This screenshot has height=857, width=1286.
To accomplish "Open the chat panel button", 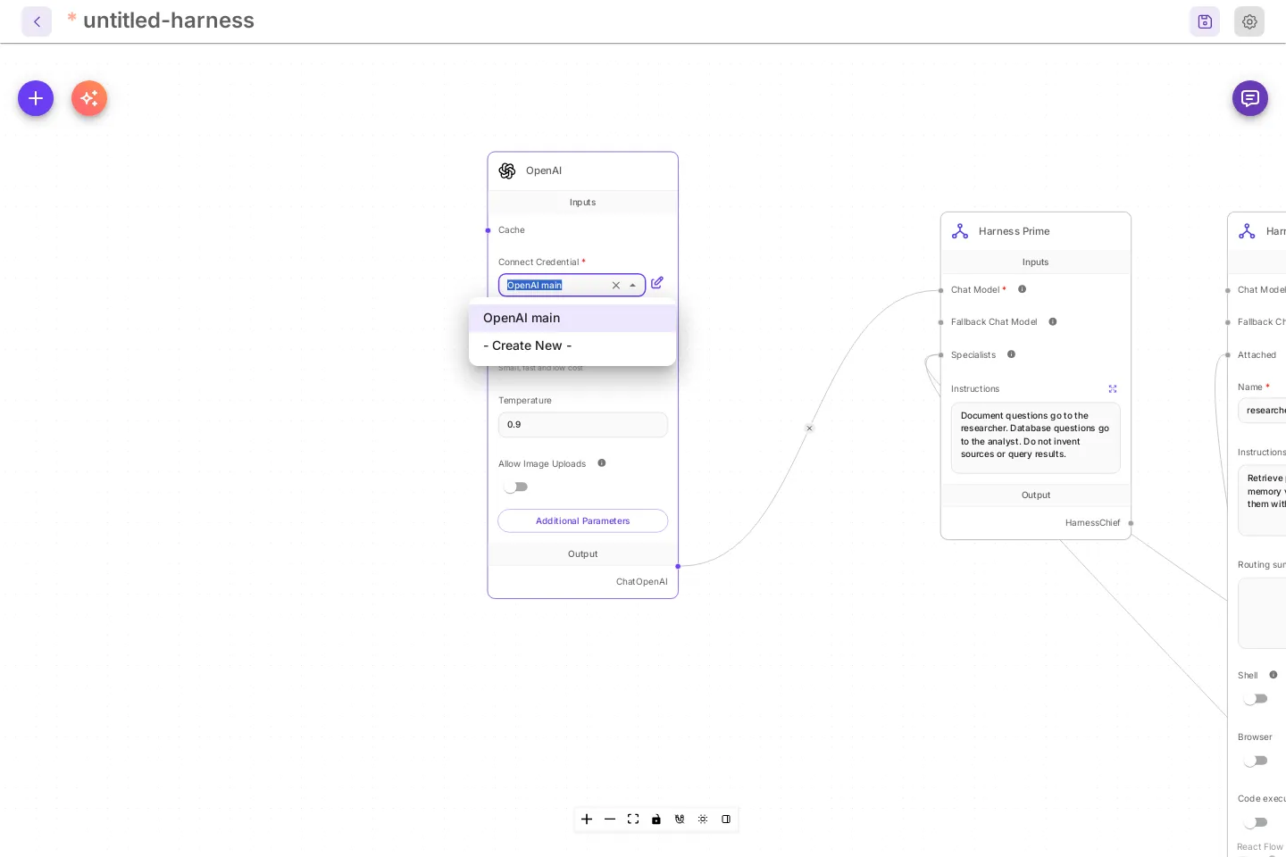I will click(1250, 98).
